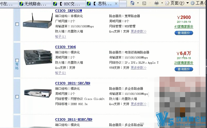Switch to the H3C交 tab
This screenshot has width=207, height=128.
[x=69, y=4]
